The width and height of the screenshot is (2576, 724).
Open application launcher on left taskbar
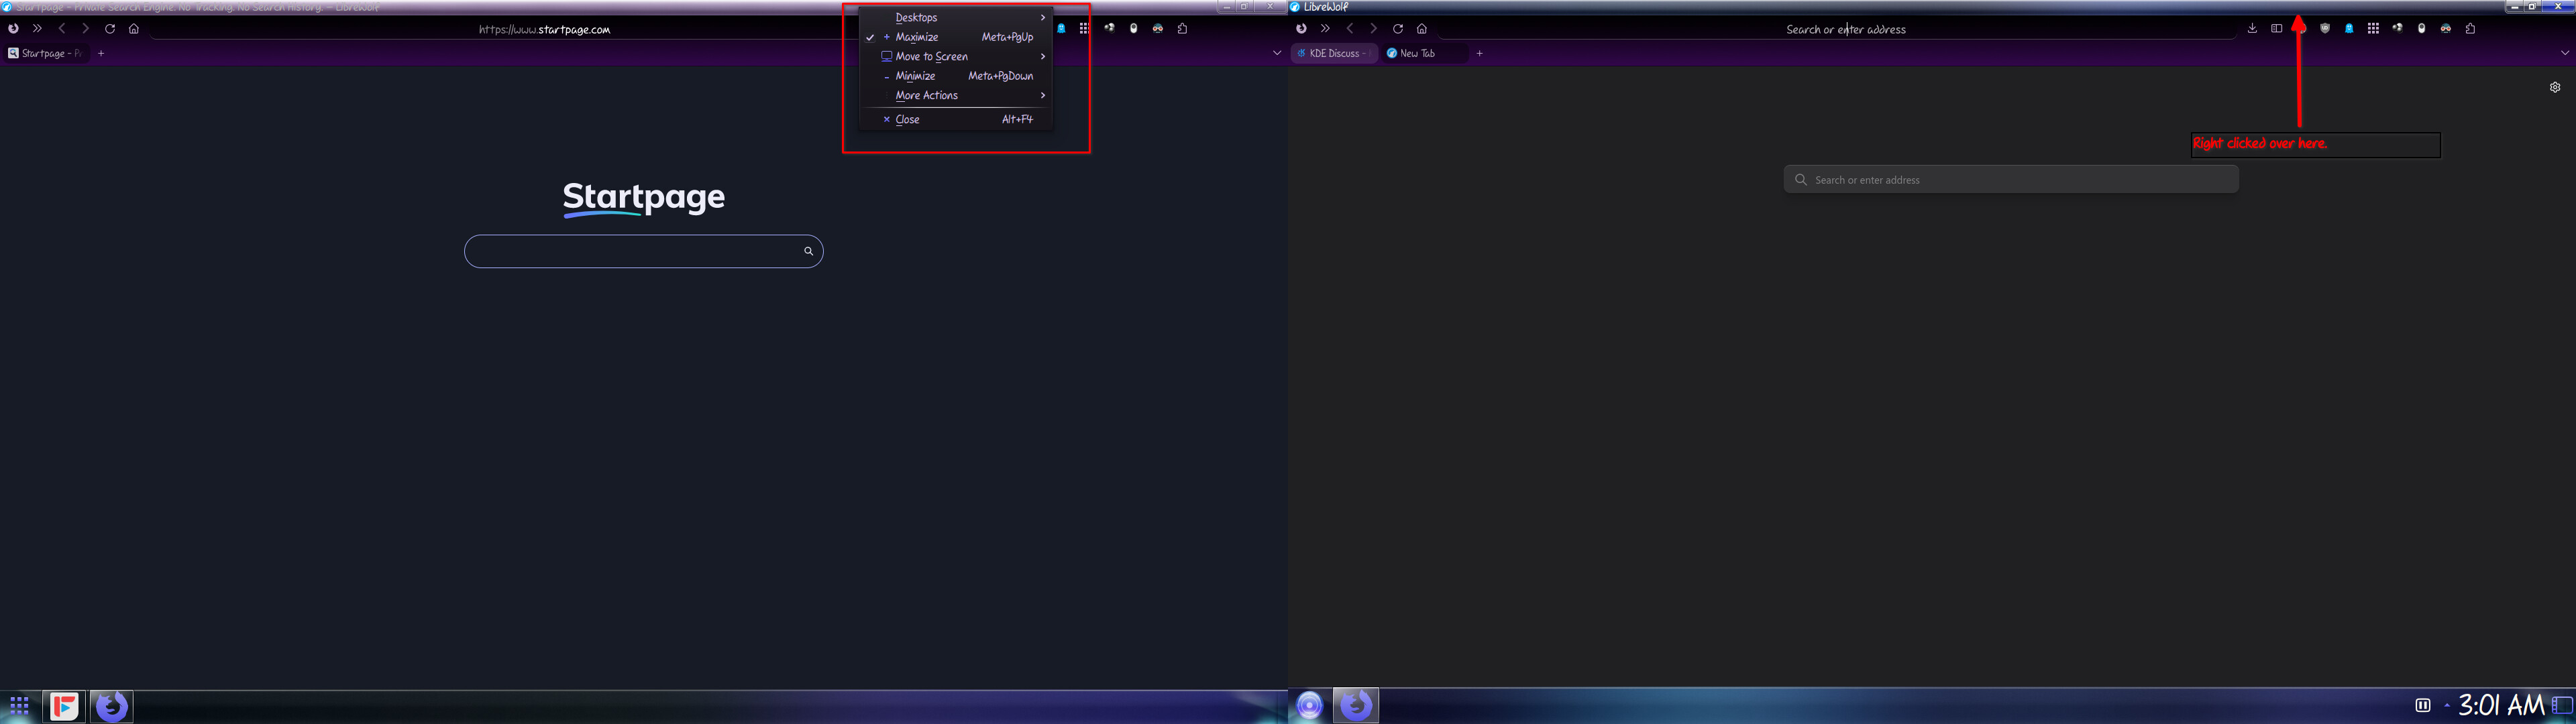click(19, 706)
